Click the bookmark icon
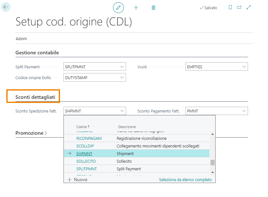Viewport: 268px width, 197px height. pyautogui.click(x=230, y=8)
